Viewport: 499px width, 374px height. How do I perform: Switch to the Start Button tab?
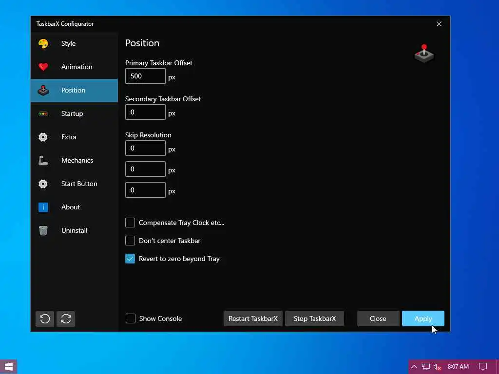coord(74,184)
